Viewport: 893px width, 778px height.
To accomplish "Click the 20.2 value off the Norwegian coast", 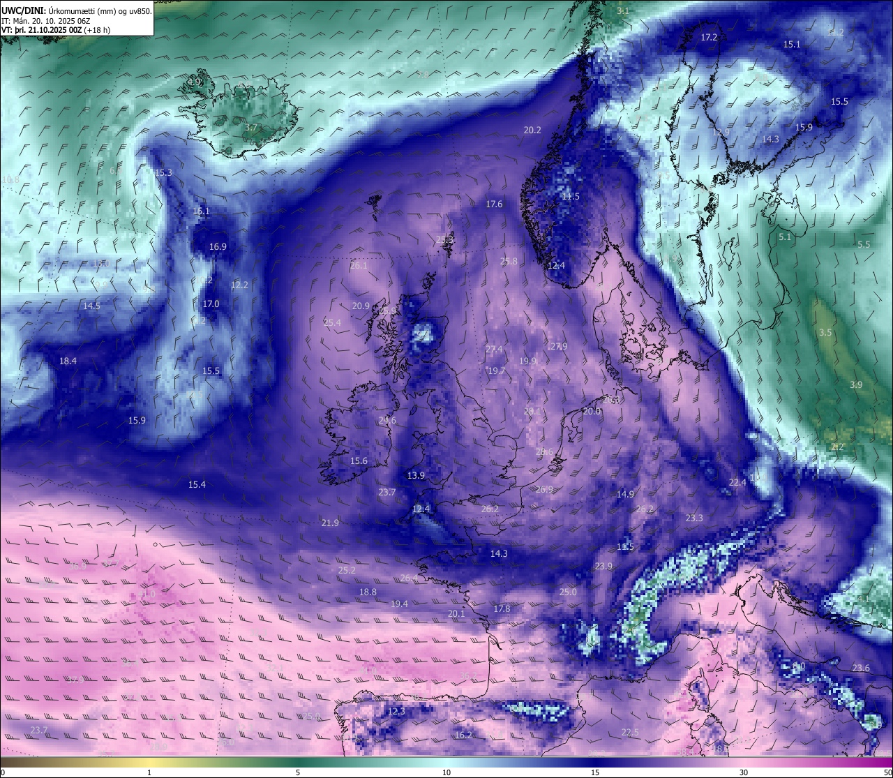I will click(532, 130).
